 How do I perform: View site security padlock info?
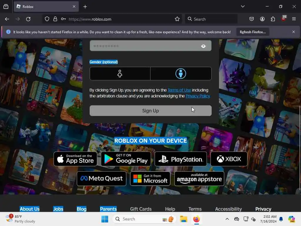coord(55,19)
